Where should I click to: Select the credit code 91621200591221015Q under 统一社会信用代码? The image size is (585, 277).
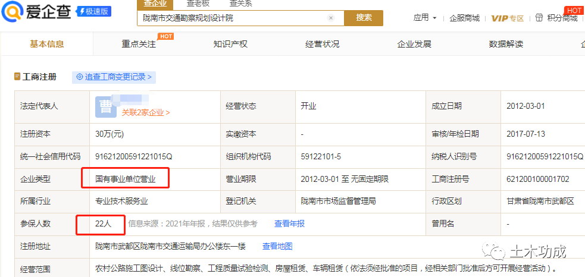point(133,156)
